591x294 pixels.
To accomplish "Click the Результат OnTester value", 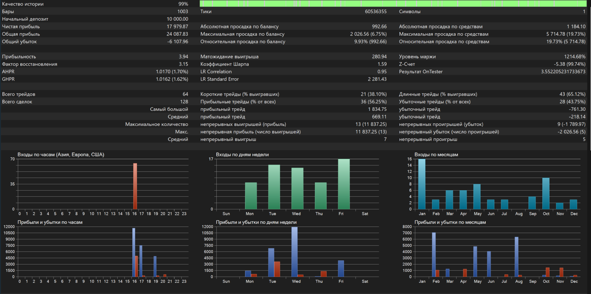I will (563, 72).
